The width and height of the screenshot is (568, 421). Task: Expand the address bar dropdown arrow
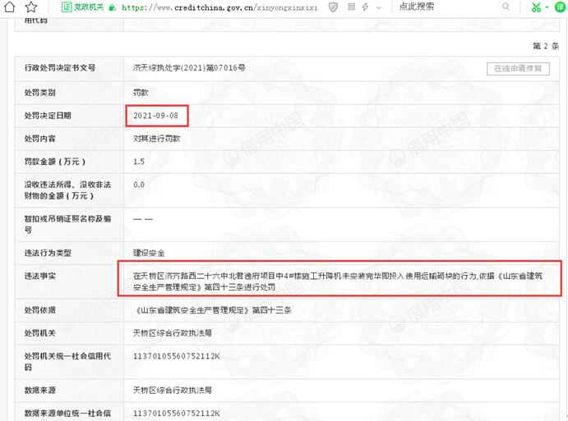pos(379,7)
